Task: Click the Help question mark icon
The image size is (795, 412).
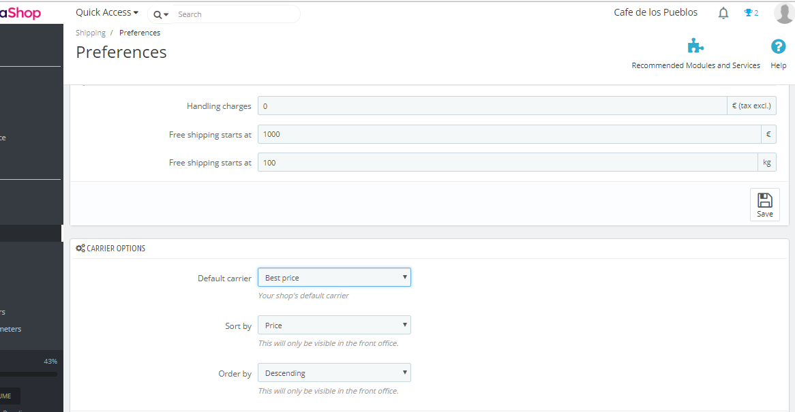Action: pyautogui.click(x=778, y=46)
